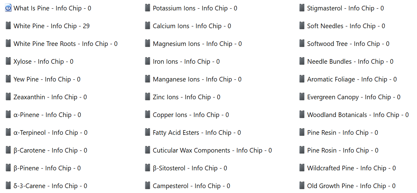Open White Pine Tree Roots - Info Chip
This screenshot has height=193, width=417.
[x=65, y=44]
